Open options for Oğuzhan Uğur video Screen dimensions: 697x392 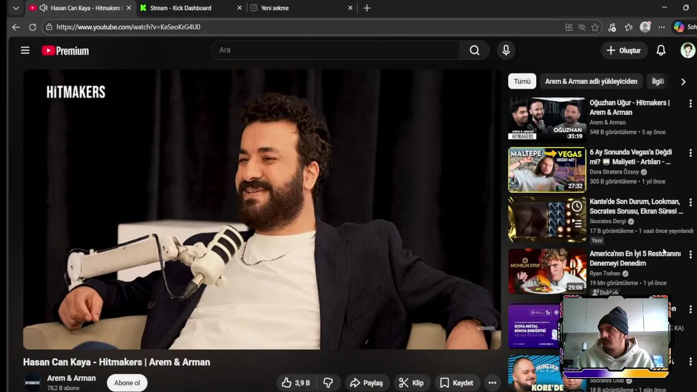click(690, 103)
